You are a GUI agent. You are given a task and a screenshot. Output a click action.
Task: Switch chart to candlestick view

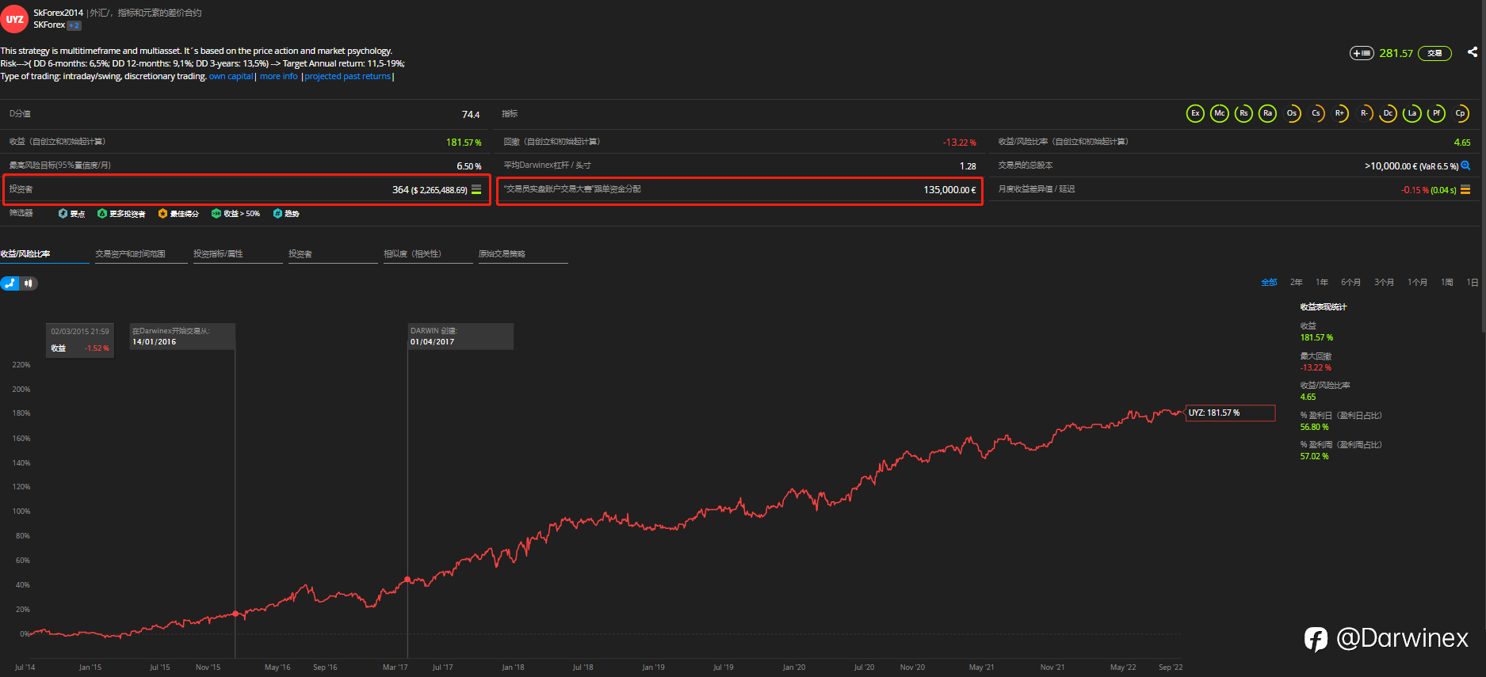point(29,283)
